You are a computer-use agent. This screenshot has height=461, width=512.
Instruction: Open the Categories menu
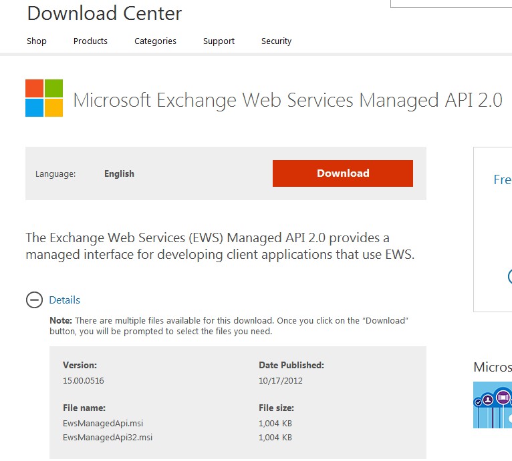[156, 41]
